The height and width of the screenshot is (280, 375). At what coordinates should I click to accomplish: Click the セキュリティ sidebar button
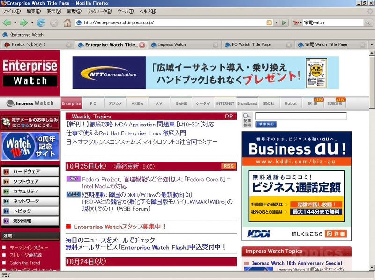tap(30, 192)
